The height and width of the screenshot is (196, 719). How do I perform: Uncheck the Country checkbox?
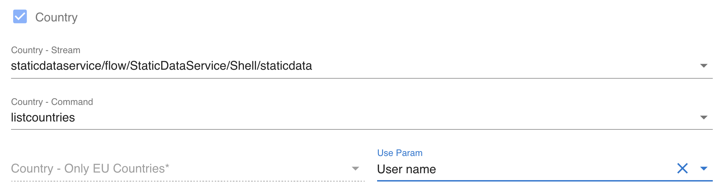click(20, 17)
